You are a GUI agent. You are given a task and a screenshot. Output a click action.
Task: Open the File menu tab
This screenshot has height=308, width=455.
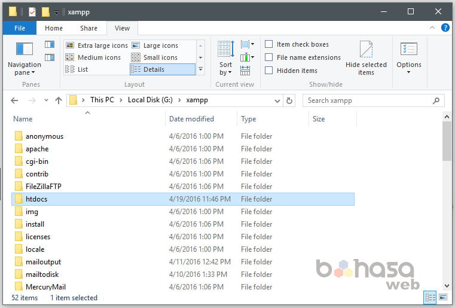pos(20,28)
